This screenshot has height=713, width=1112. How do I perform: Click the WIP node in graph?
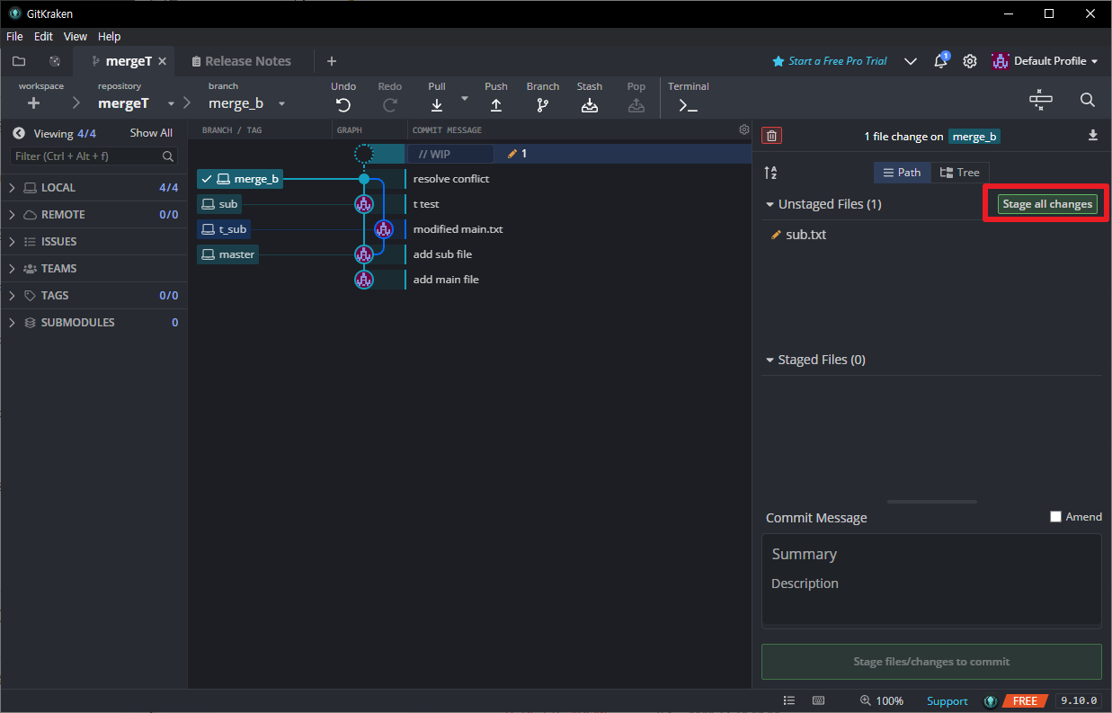click(364, 154)
